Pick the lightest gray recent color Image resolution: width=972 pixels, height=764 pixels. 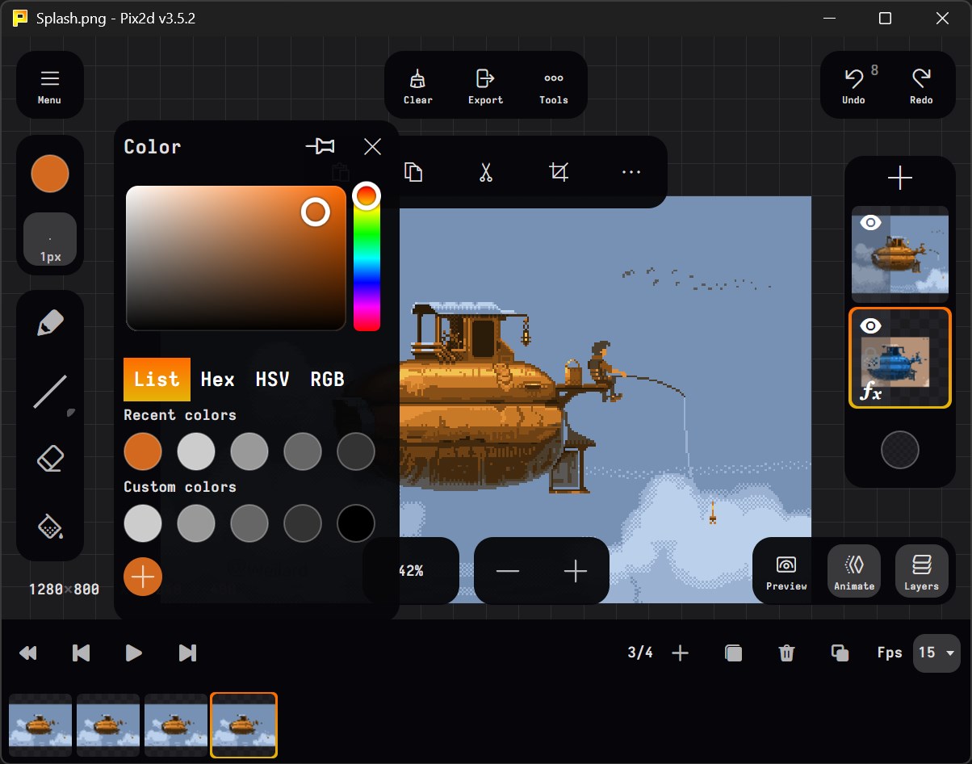pyautogui.click(x=196, y=451)
